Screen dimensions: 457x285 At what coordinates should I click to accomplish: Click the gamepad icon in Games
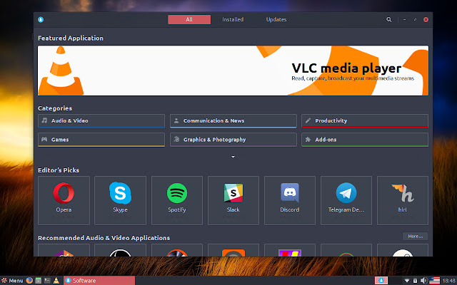(x=44, y=140)
